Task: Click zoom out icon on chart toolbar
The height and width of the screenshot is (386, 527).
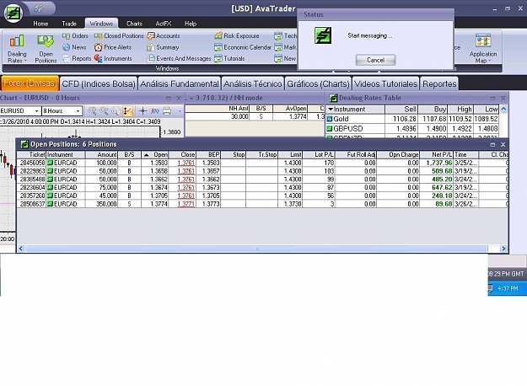Action: tap(104, 111)
